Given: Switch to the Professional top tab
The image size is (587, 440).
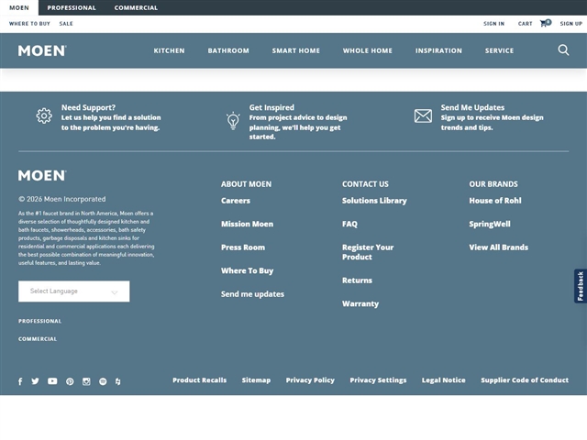Looking at the screenshot, I should [72, 7].
